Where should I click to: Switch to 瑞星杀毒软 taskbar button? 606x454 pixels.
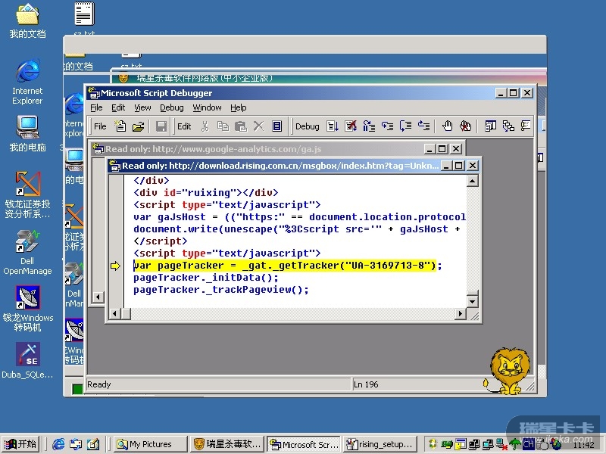point(226,444)
